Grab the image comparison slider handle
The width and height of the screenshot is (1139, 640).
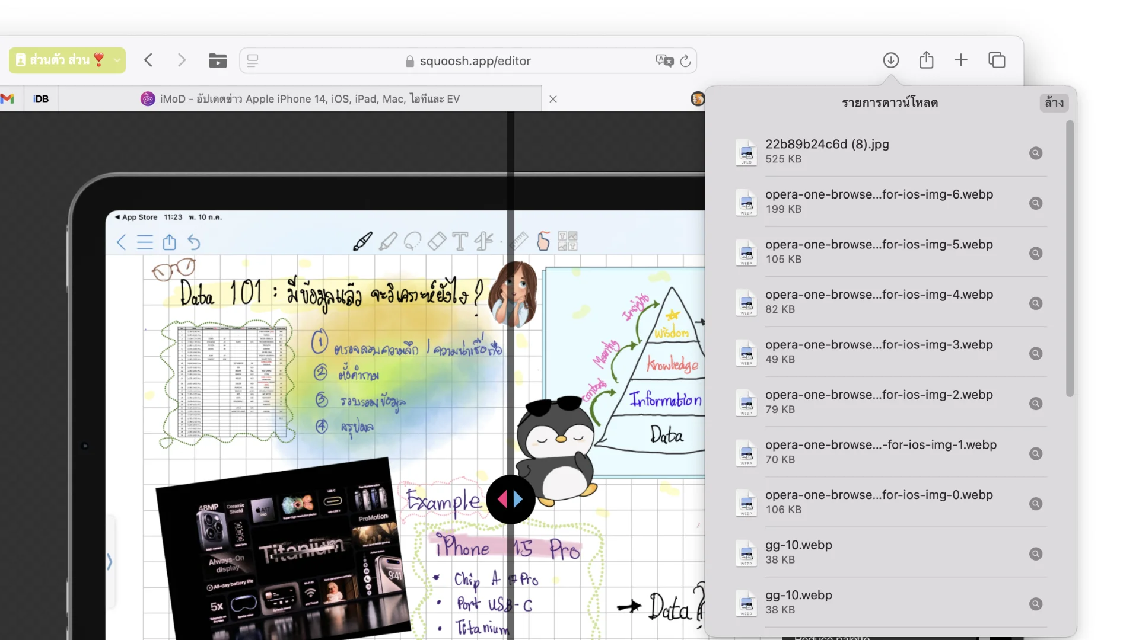tap(510, 500)
